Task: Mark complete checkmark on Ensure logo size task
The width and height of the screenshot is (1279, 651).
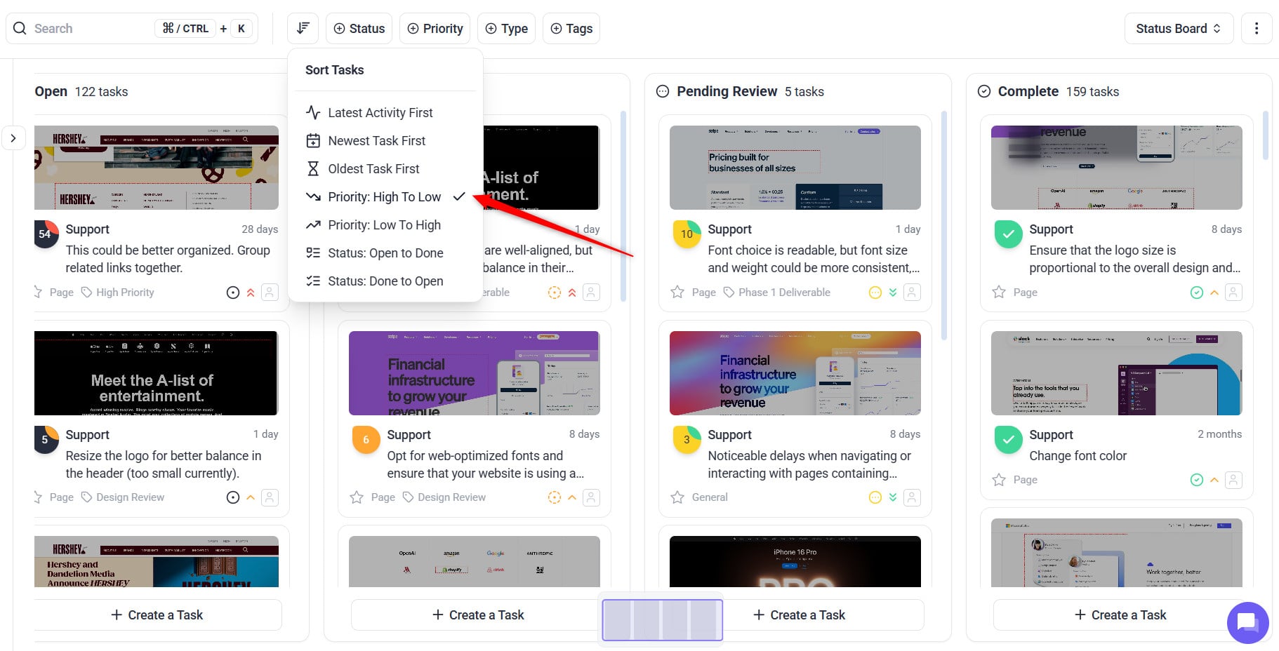Action: [1008, 234]
